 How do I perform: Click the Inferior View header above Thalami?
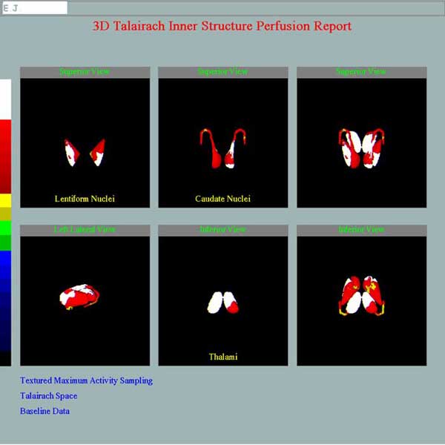coord(223,230)
